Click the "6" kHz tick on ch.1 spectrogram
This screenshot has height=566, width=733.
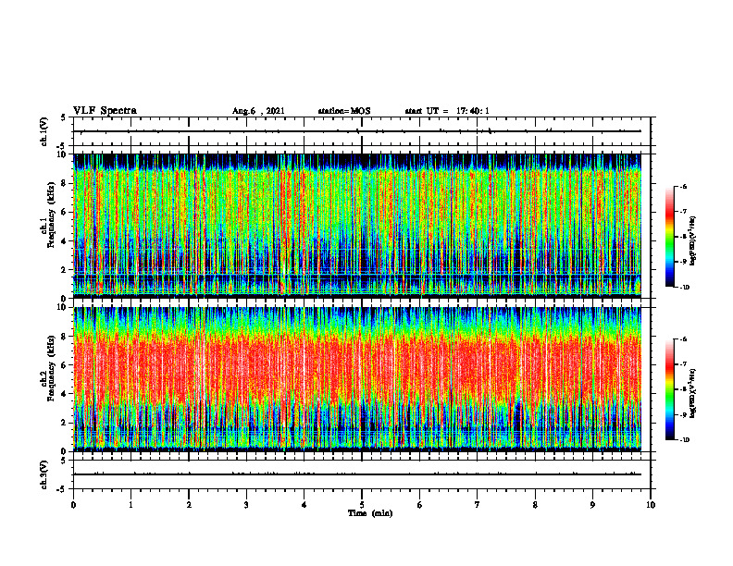coord(65,213)
